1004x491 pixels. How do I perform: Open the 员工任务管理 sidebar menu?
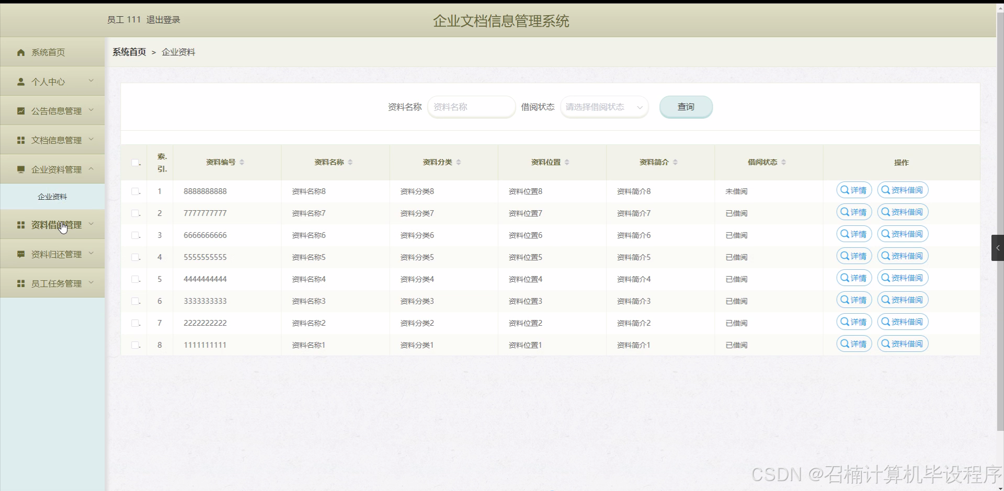[52, 283]
